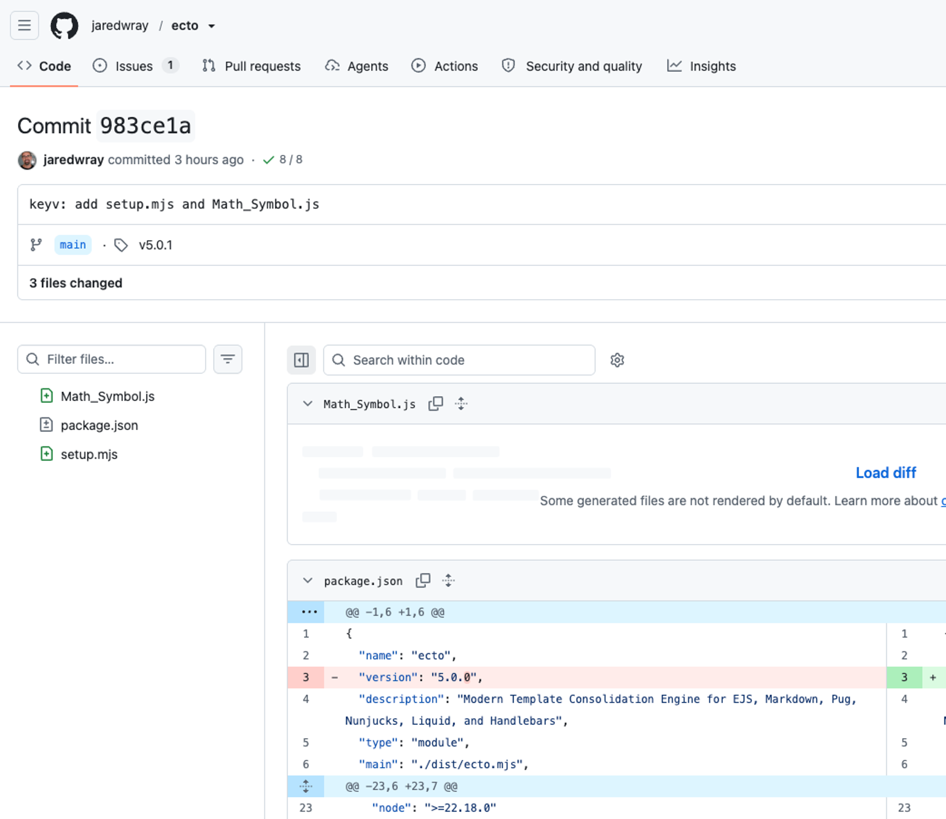This screenshot has height=819, width=946.
Task: Expand hidden lines at the -23,6 hunk
Action: pyautogui.click(x=306, y=786)
